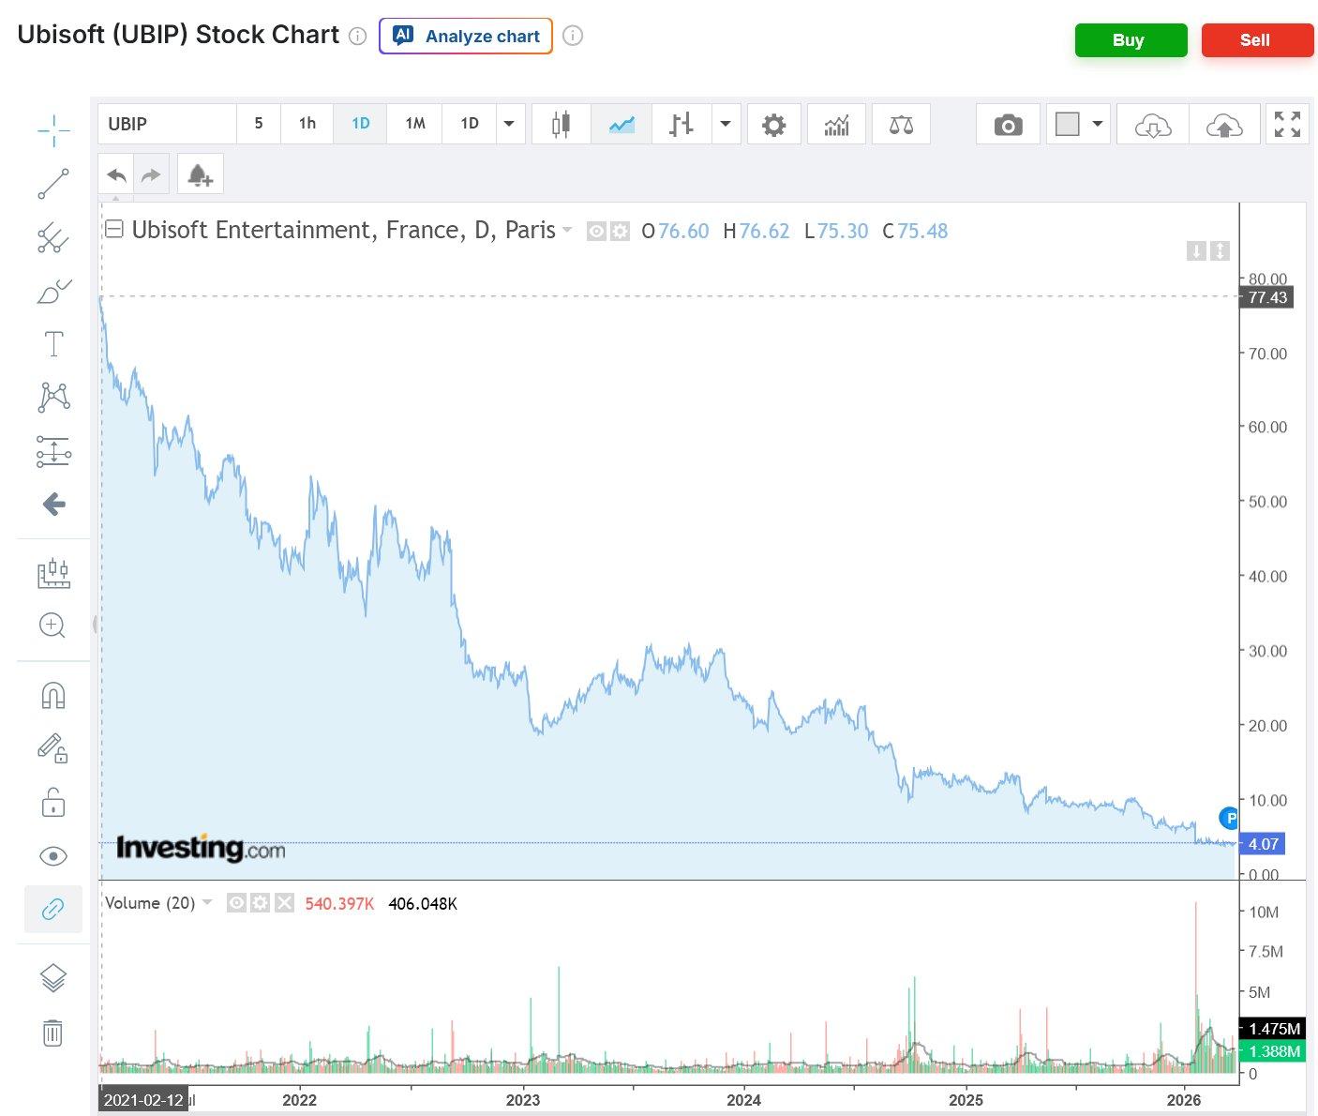Click the UBIP symbol search field
Screen dimensions: 1318x1116
167,124
